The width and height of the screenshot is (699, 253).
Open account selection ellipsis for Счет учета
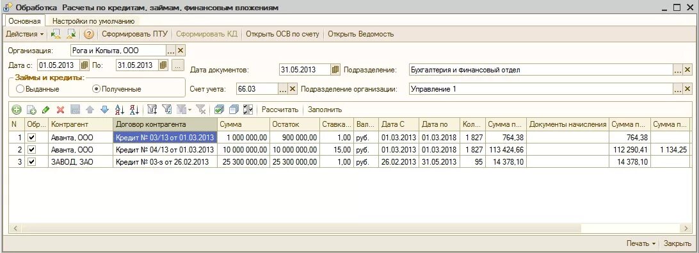[x=283, y=89]
